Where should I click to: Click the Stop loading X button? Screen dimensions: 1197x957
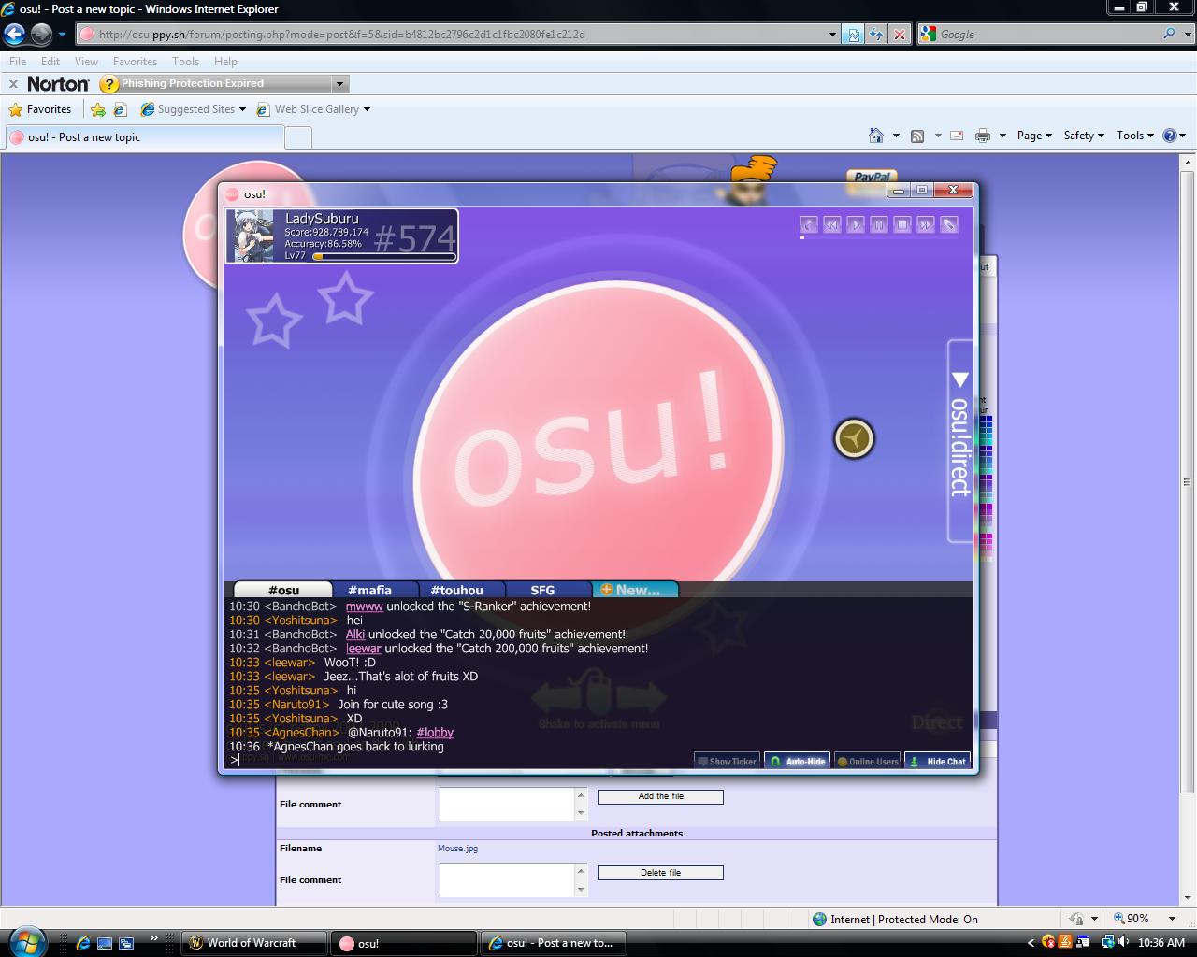900,35
